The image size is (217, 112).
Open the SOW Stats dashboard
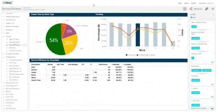tap(12, 48)
